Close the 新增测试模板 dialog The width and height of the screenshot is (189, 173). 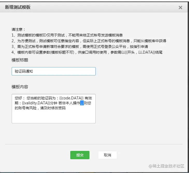[180, 8]
